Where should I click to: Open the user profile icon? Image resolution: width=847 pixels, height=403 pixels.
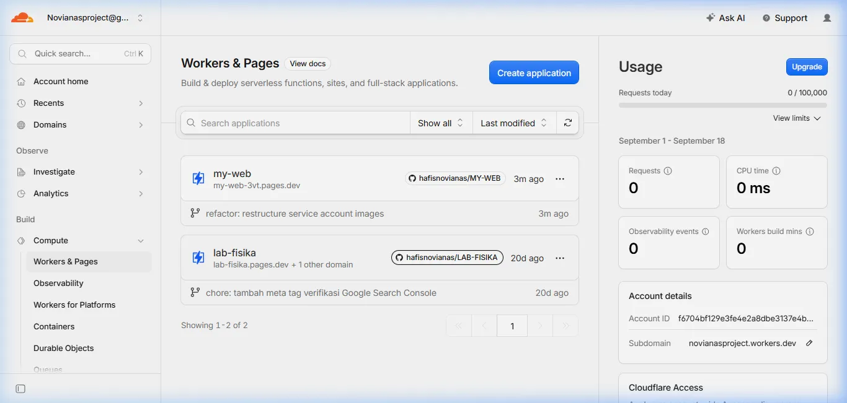pyautogui.click(x=827, y=18)
